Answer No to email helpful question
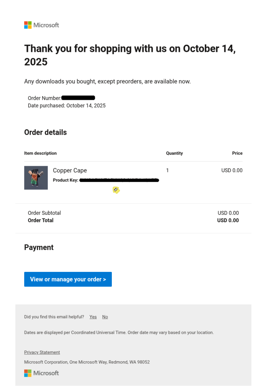 click(x=105, y=317)
